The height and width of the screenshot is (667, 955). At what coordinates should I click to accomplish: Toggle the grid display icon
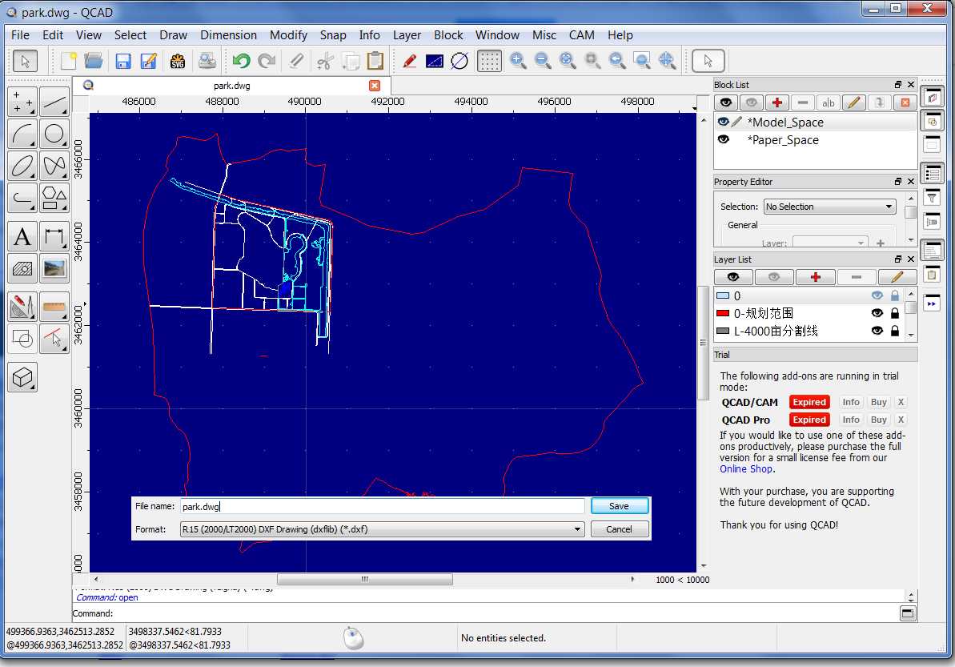point(489,61)
